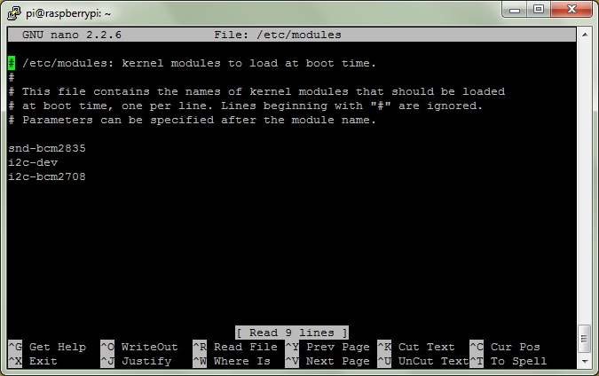Click the green highlighted cursor block
This screenshot has width=599, height=376.
pyautogui.click(x=12, y=63)
